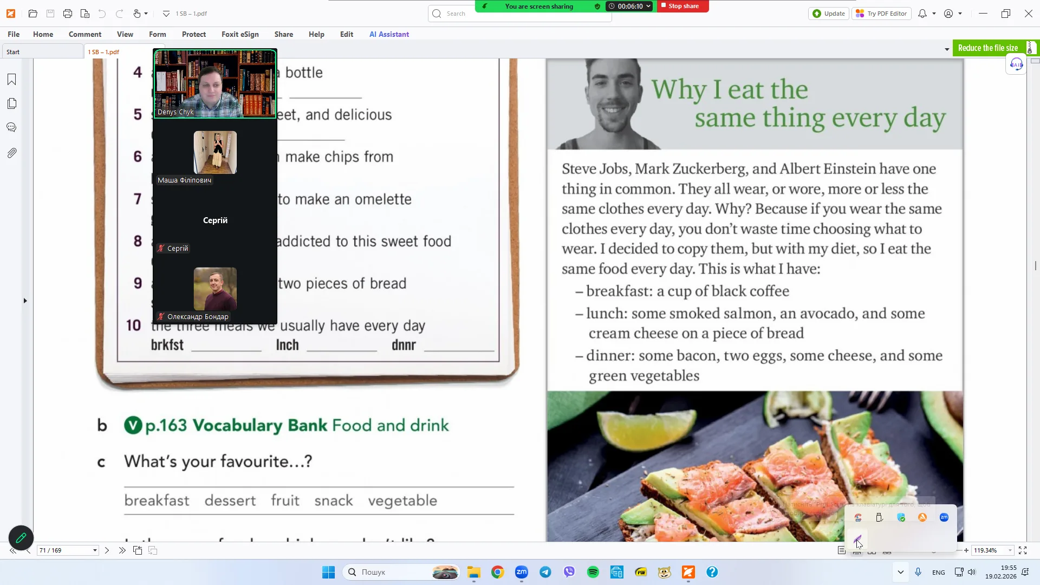This screenshot has width=1040, height=585.
Task: Click the green pen annotation button
Action: 21,538
